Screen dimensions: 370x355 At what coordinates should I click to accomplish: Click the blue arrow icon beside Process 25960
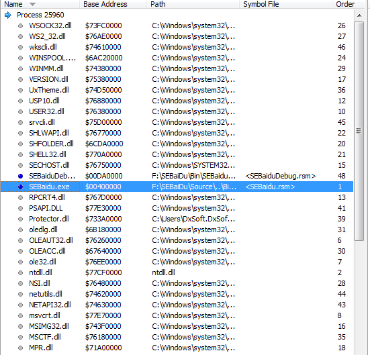coord(8,15)
